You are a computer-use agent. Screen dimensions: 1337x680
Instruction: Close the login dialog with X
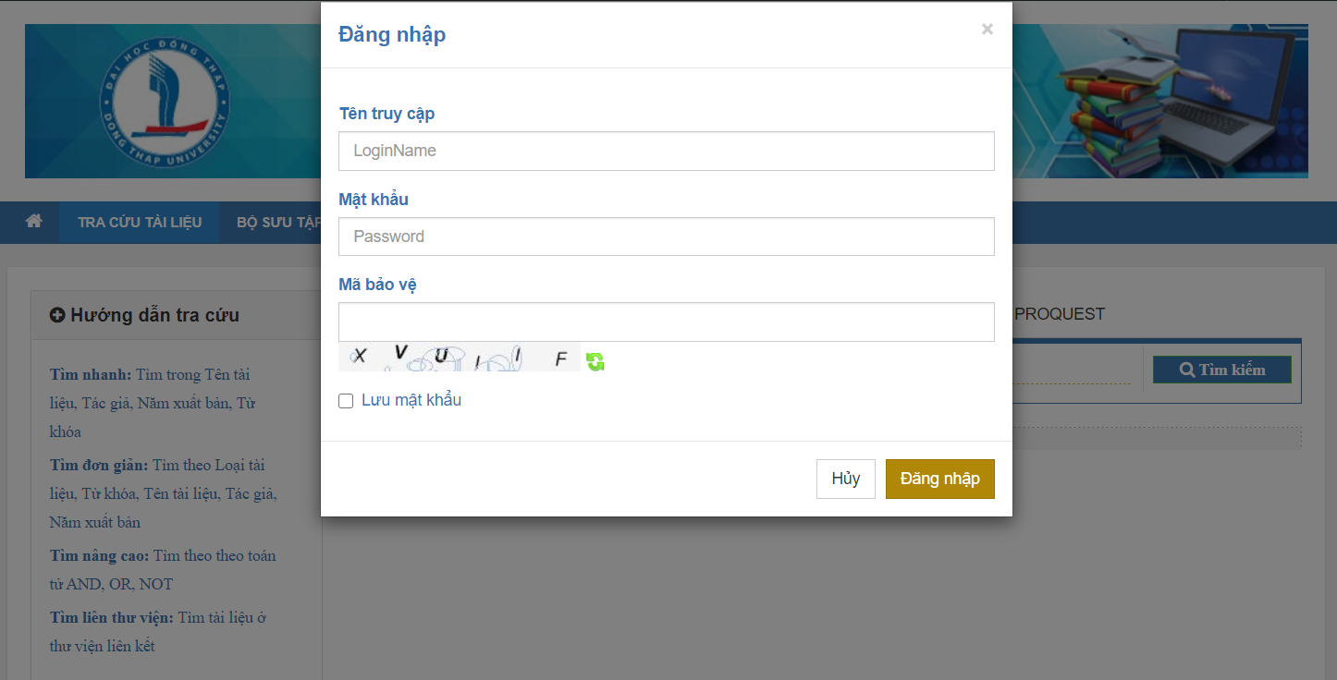(x=987, y=30)
